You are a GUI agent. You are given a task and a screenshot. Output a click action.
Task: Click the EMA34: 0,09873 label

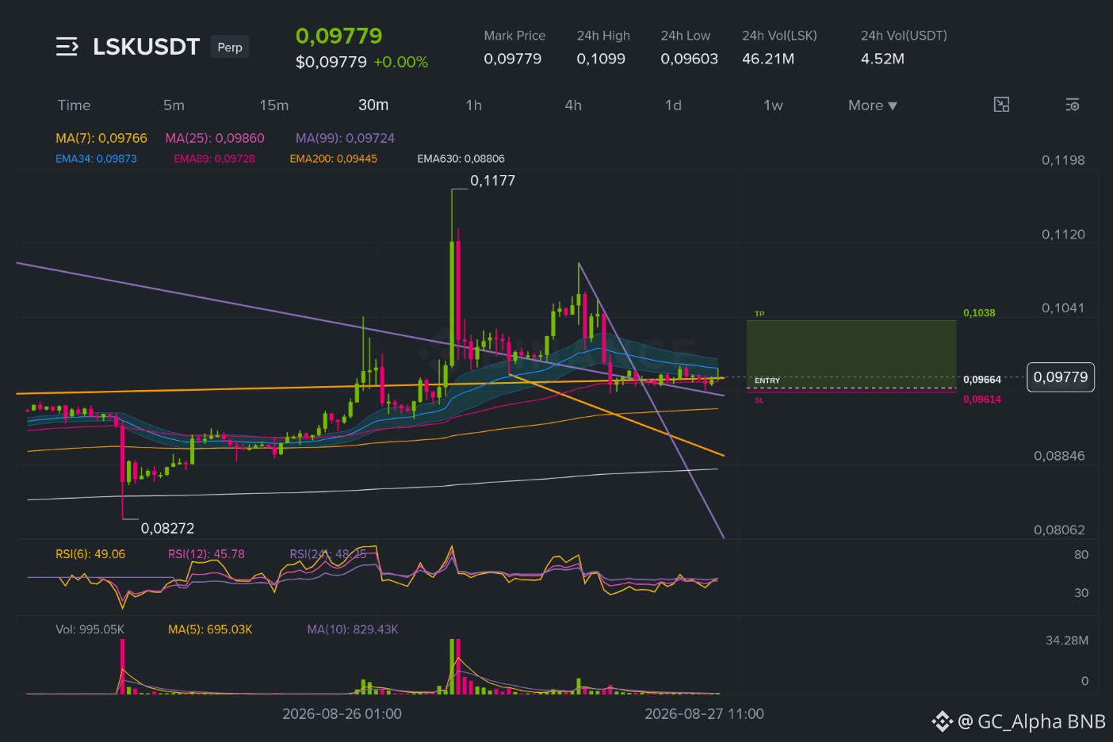click(96, 159)
